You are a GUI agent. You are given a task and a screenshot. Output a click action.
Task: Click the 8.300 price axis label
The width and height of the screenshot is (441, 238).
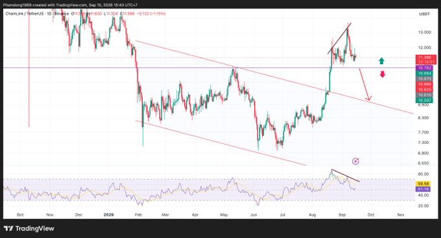pos(423,118)
